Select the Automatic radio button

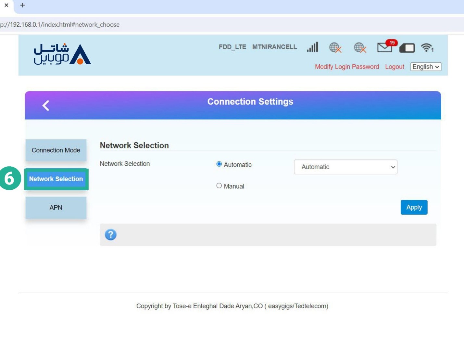219,164
